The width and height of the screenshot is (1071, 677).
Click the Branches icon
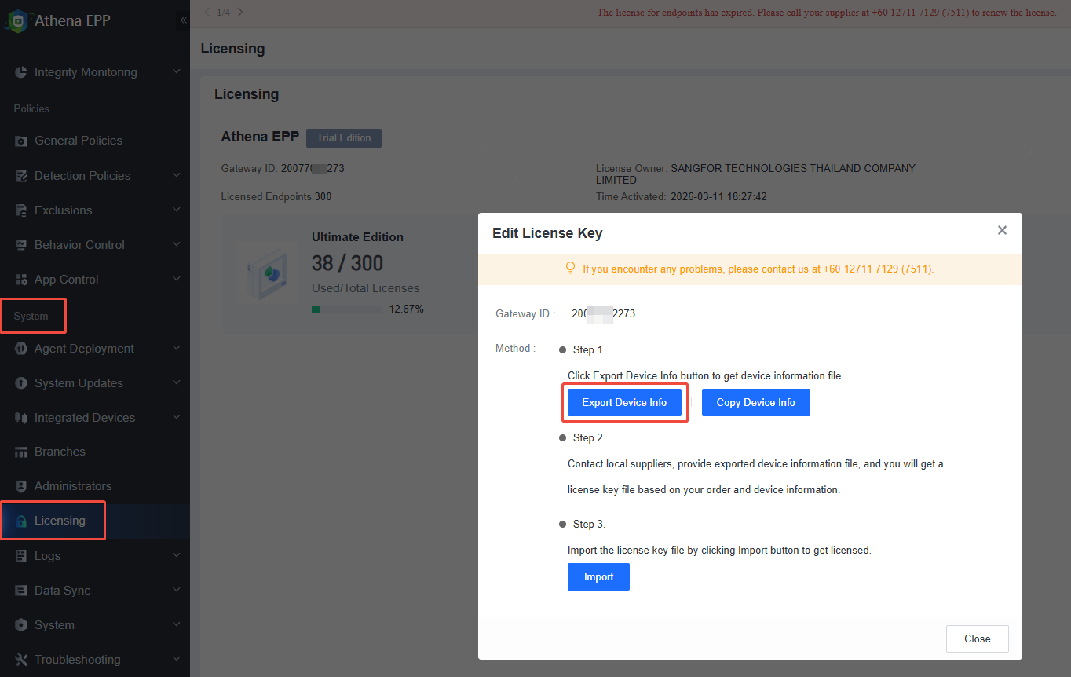[21, 452]
